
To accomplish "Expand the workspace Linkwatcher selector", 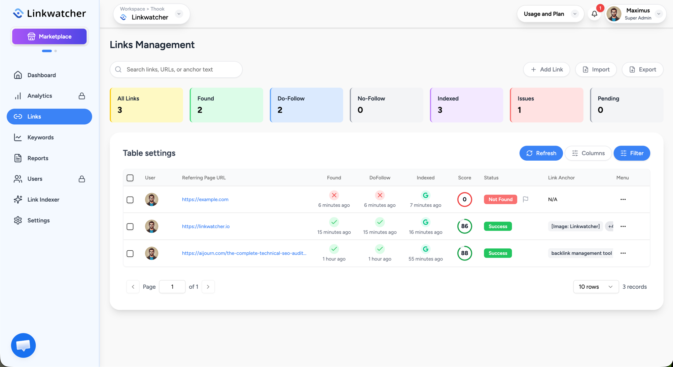I will [179, 14].
